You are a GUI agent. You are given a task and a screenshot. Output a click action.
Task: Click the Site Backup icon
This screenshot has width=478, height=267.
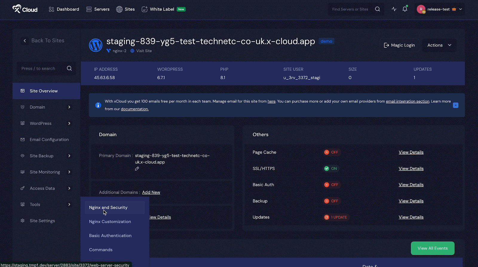click(x=22, y=156)
